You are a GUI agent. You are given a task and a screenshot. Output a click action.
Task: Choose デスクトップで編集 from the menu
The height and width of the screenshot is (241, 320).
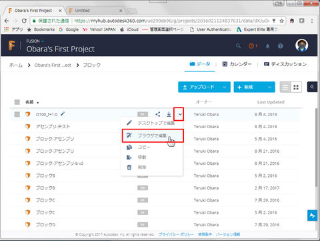(x=152, y=123)
